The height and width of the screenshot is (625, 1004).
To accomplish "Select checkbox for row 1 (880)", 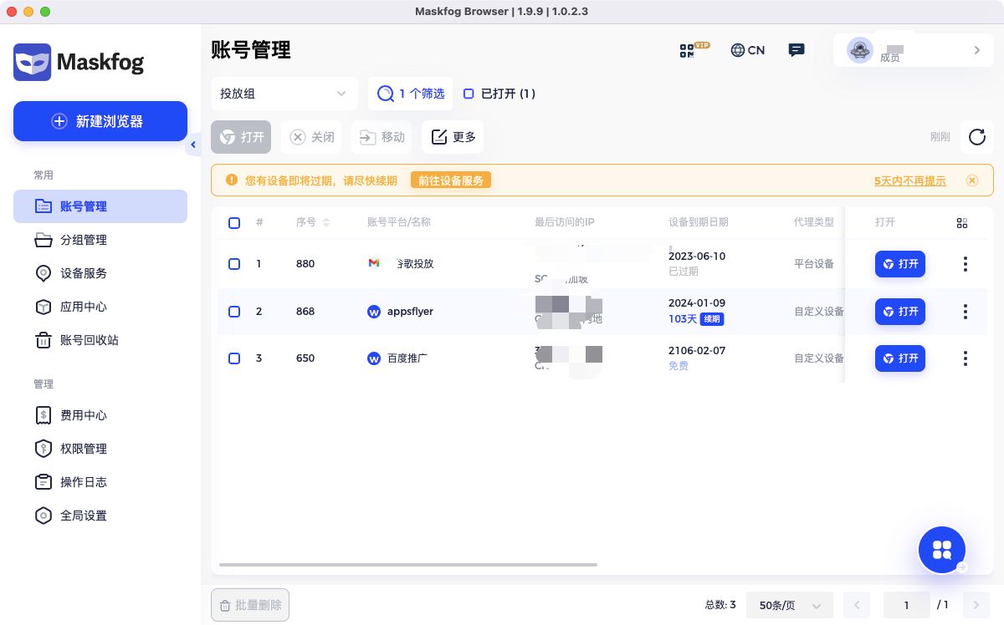I will (234, 264).
